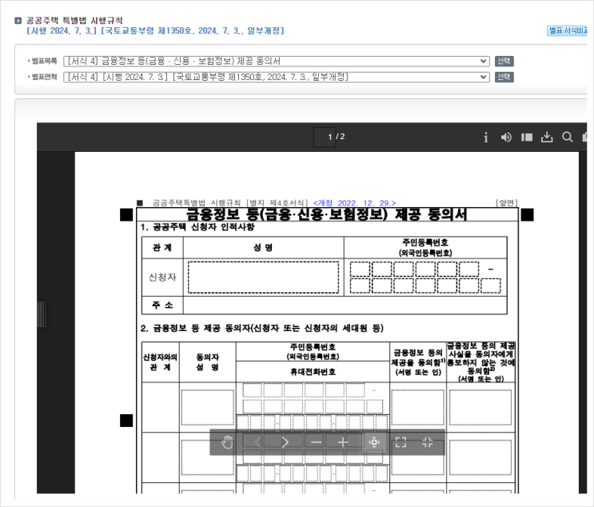Viewport: 594px width, 507px height.
Task: Zoom in with the plus icon
Action: (343, 442)
